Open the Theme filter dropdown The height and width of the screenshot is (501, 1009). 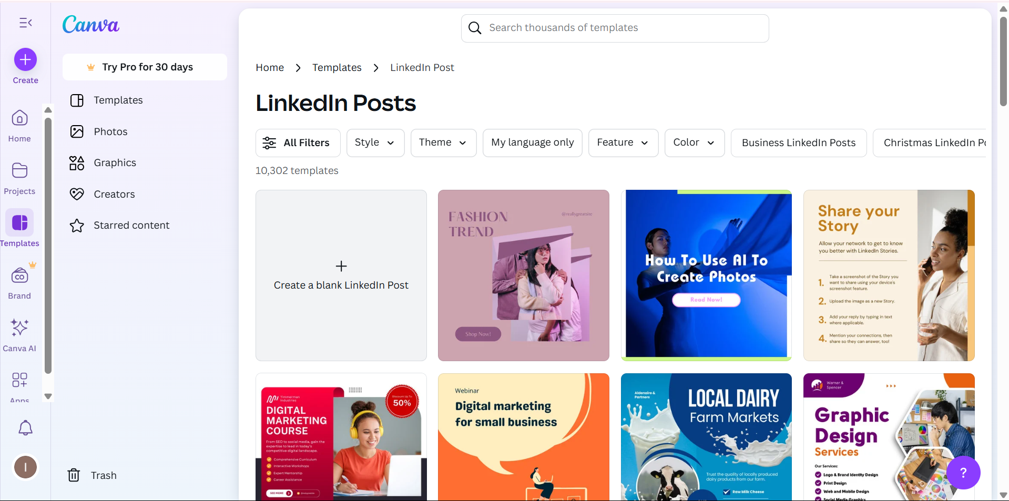(x=443, y=142)
